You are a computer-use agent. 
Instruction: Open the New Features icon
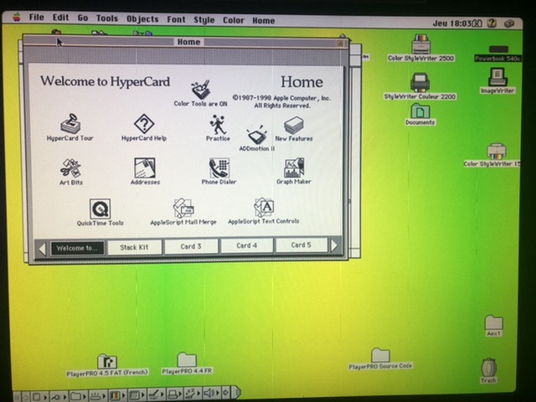coord(293,126)
